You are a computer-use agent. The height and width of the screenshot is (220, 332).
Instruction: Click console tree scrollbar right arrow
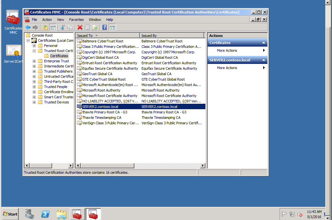(71, 166)
